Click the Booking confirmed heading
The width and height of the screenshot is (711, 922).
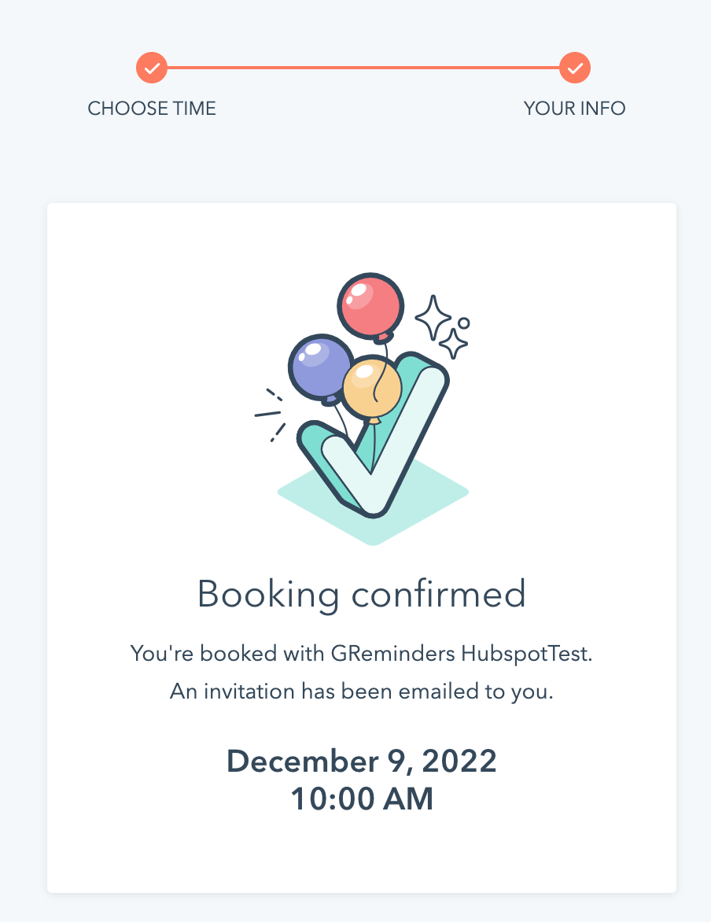tap(361, 594)
